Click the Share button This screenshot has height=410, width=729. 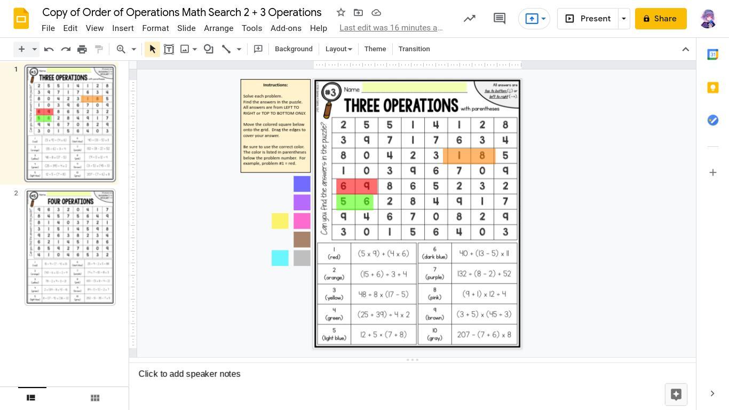click(661, 19)
